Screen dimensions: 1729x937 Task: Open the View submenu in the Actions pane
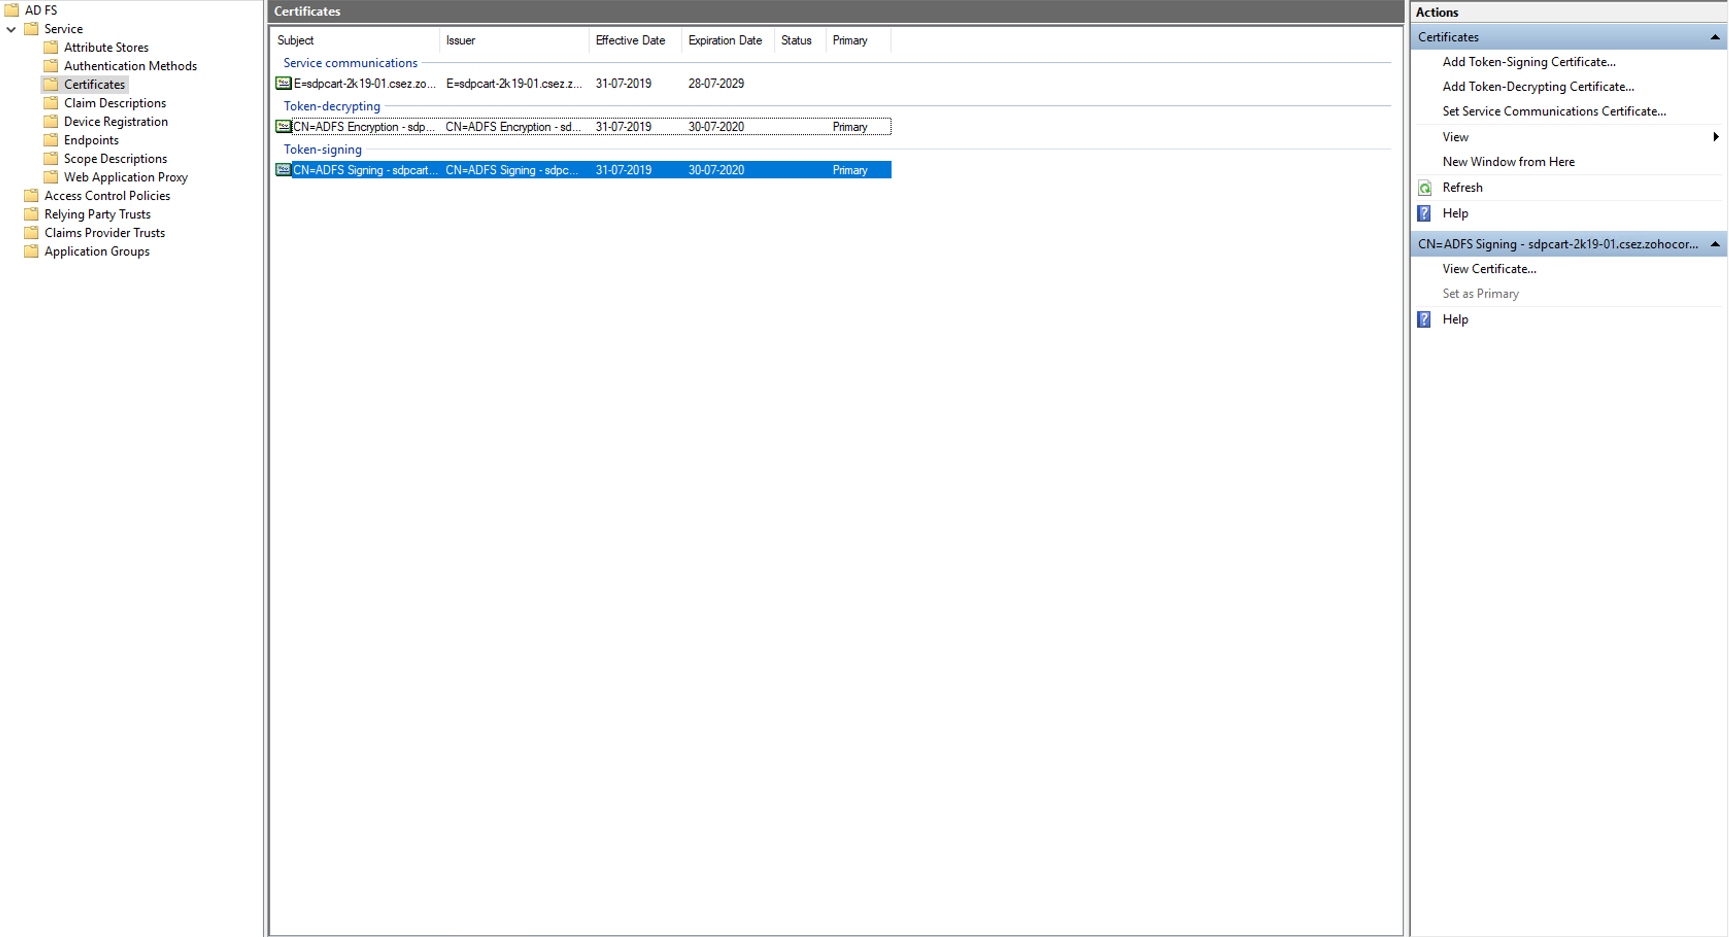pyautogui.click(x=1455, y=137)
